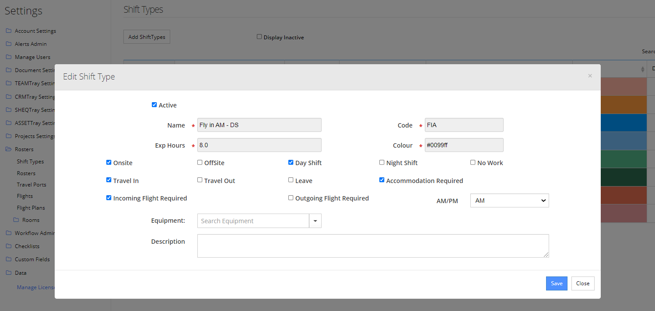Click the Description text area
This screenshot has width=655, height=311.
click(x=373, y=246)
